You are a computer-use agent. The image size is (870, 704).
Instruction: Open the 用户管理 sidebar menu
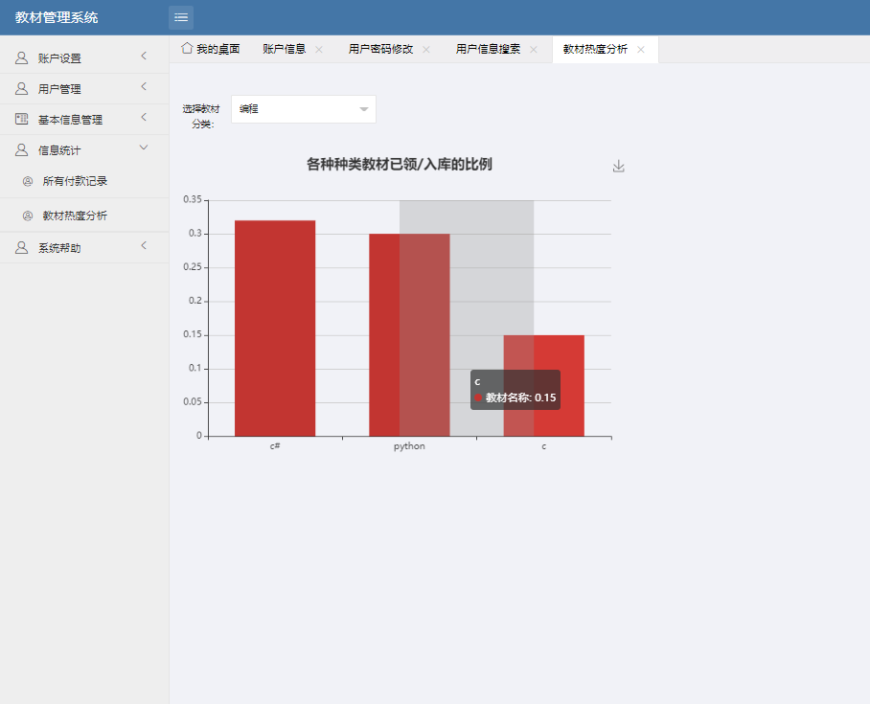click(x=84, y=88)
